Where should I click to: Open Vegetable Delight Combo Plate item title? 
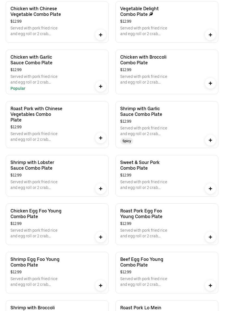(x=139, y=11)
